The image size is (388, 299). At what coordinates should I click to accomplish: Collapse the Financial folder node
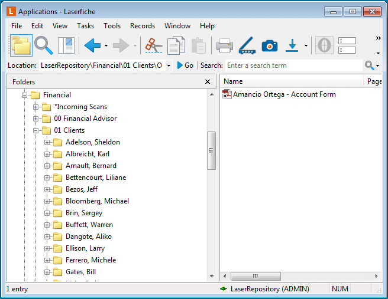(24, 95)
